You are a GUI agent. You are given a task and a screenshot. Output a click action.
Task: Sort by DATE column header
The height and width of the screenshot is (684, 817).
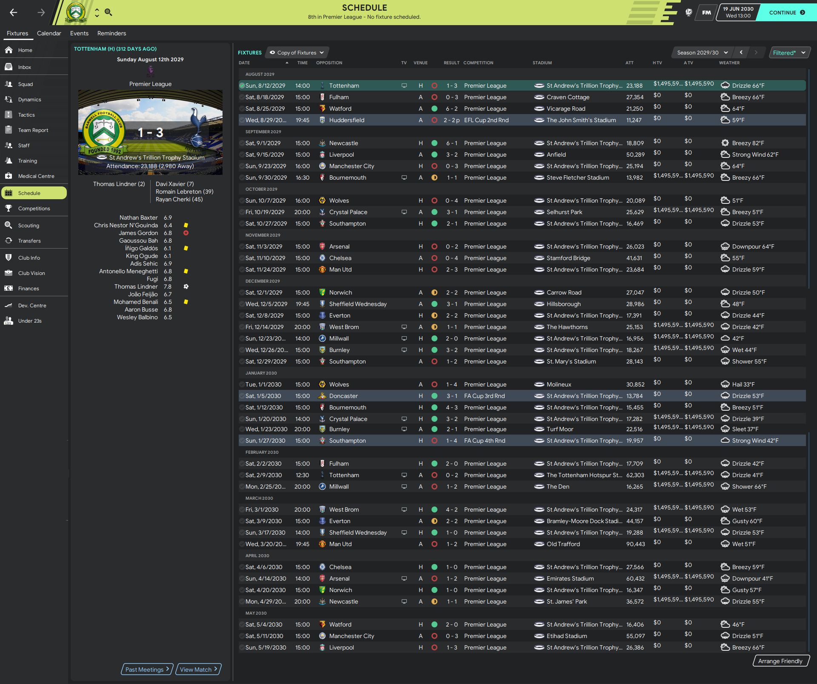click(x=244, y=63)
